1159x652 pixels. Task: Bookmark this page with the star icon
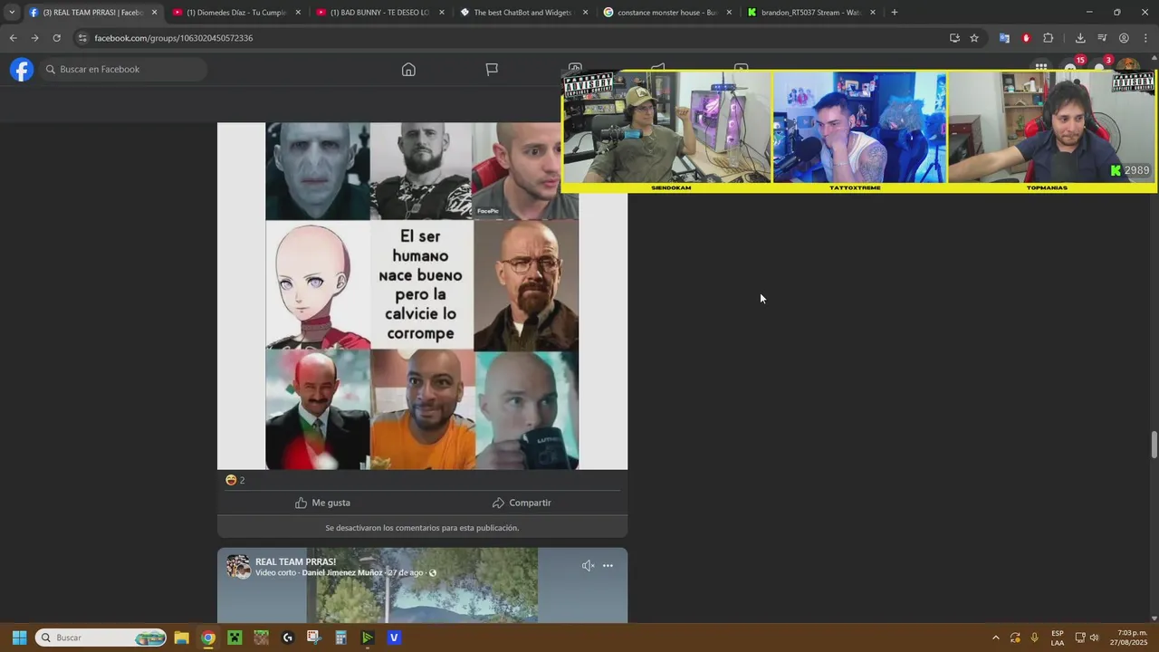coord(974,38)
